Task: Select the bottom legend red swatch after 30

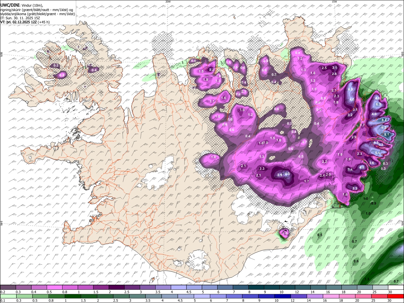Action: click(x=395, y=296)
